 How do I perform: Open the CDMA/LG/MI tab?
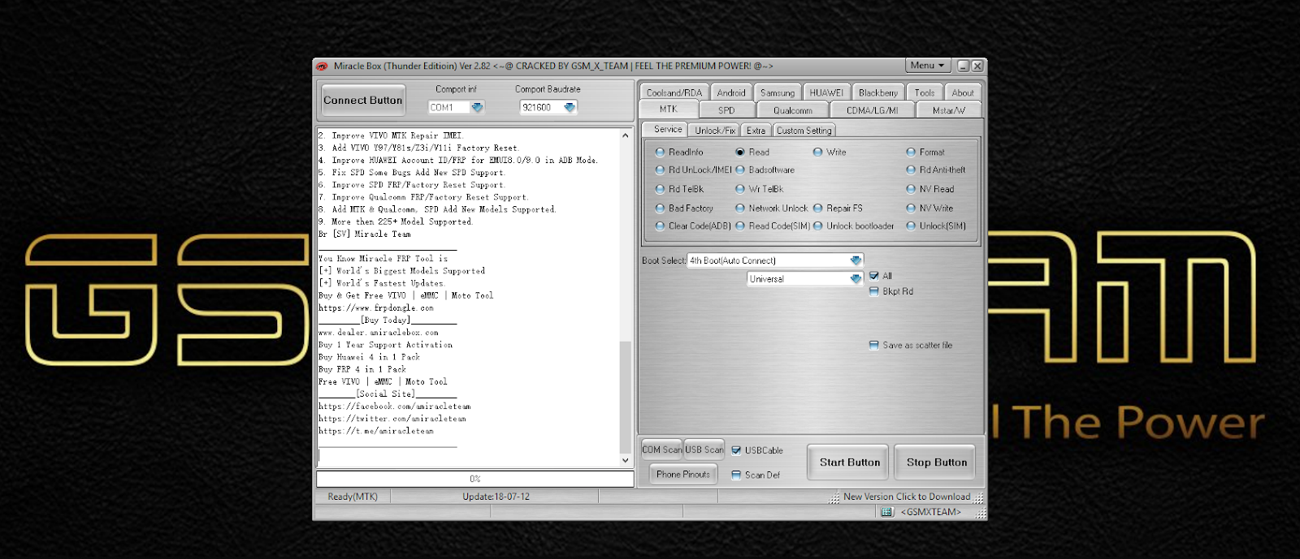tap(872, 110)
